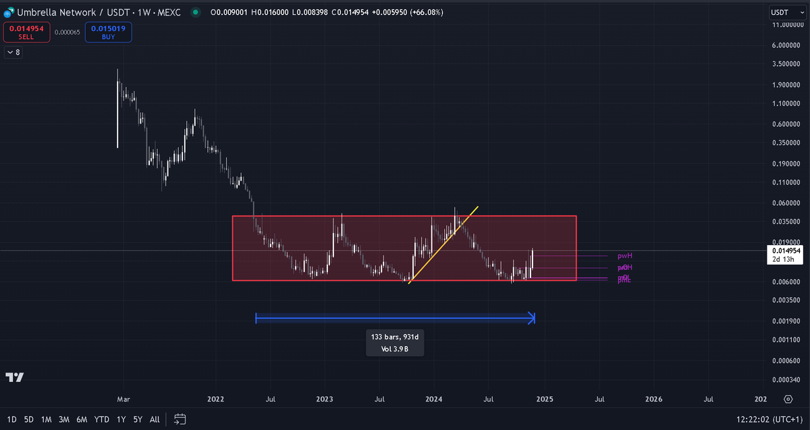Select the All time range
Image resolution: width=810 pixels, height=430 pixels.
pyautogui.click(x=155, y=419)
